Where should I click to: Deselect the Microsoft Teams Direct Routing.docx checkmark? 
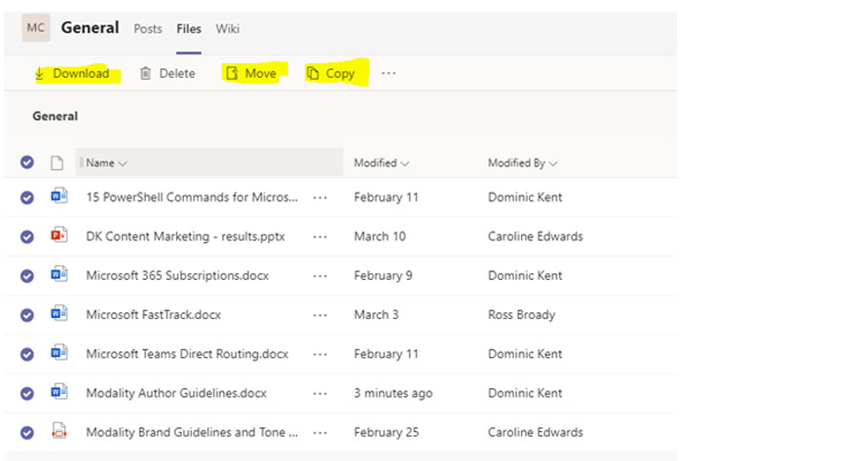coord(27,355)
